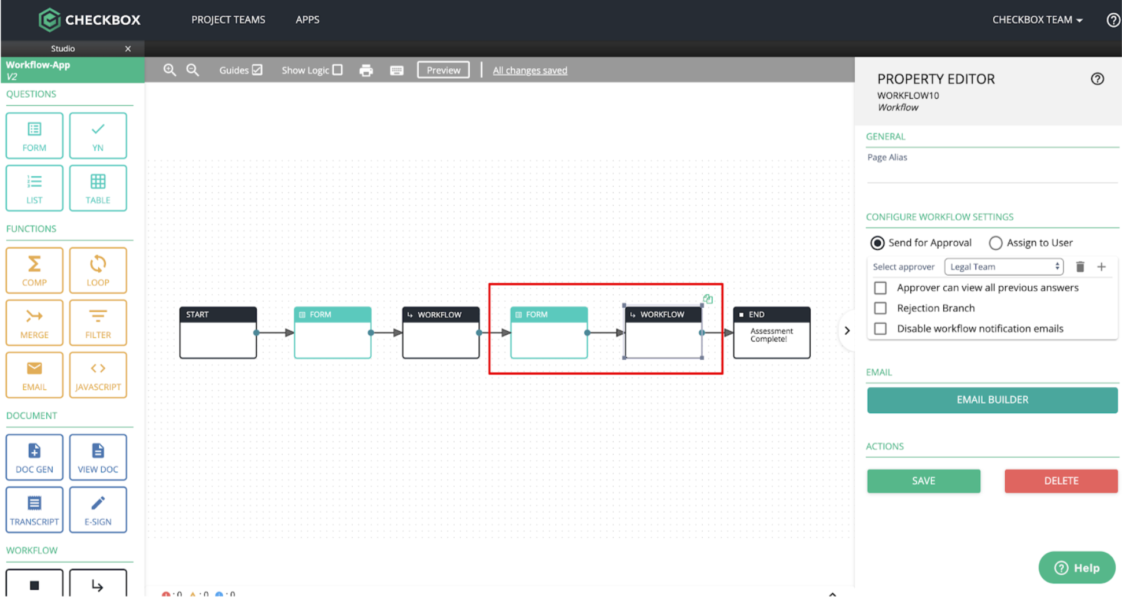Add a FILTER function block
This screenshot has height=599, width=1122.
click(x=98, y=323)
